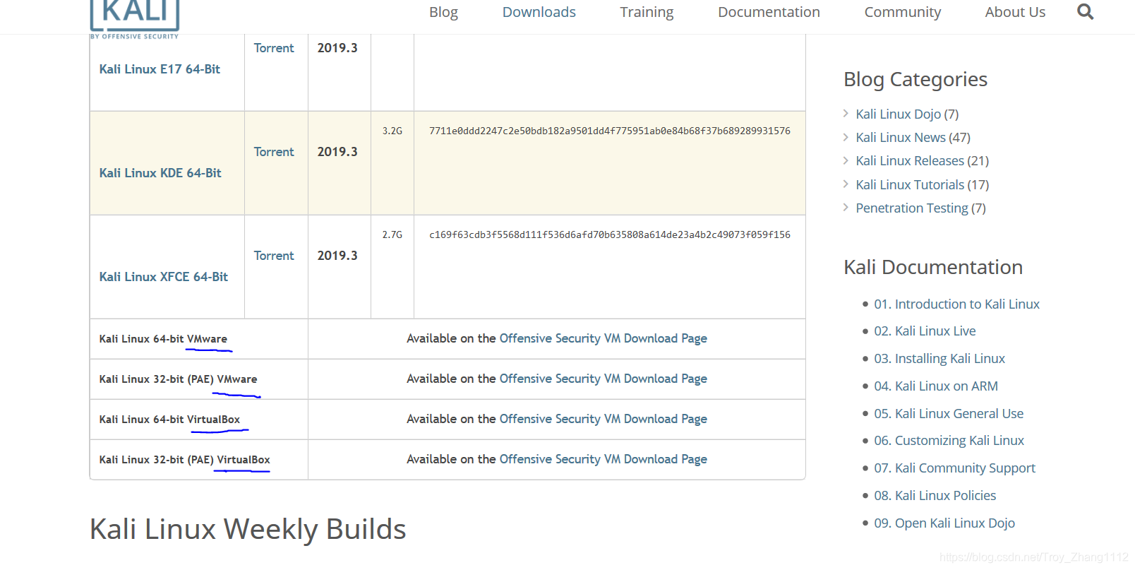Open Offensive Security VM page for 32-bit VirtualBox

603,459
